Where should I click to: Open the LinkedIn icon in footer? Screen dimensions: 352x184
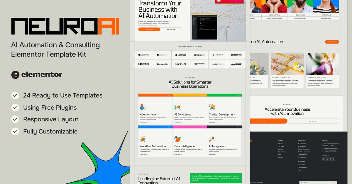[x=324, y=159]
